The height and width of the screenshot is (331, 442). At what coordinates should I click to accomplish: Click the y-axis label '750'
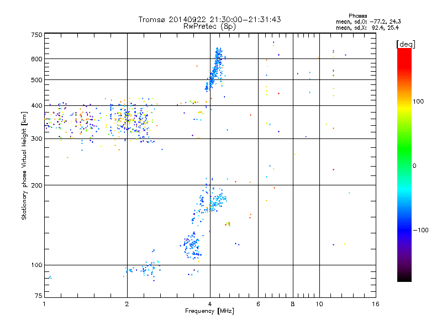coord(37,35)
